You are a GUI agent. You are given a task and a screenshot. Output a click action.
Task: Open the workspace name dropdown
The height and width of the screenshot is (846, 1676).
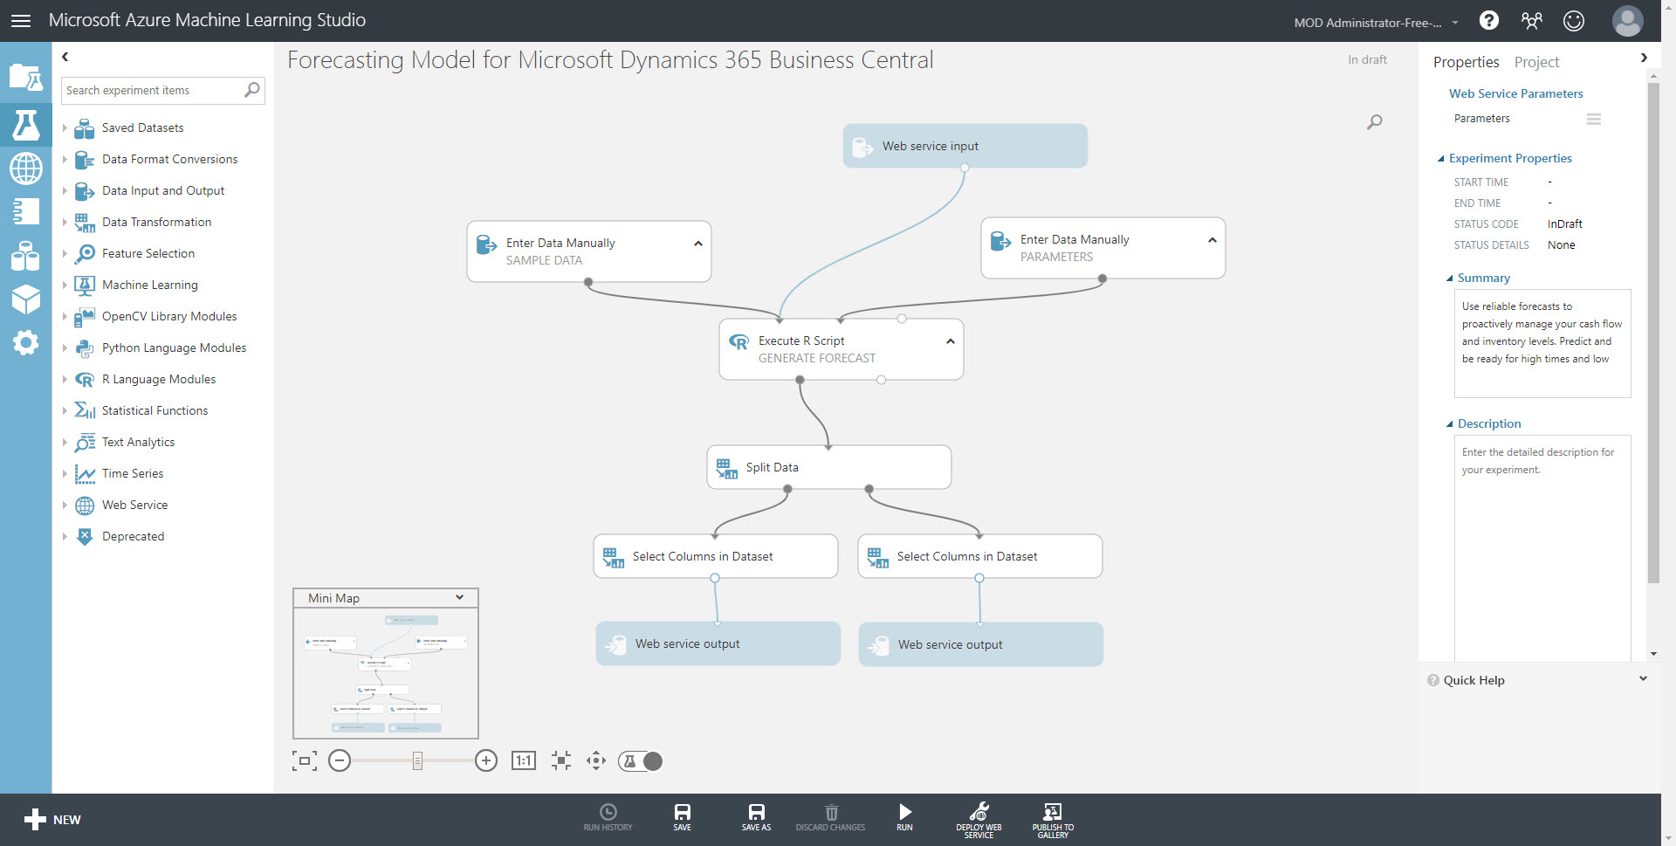point(1455,23)
